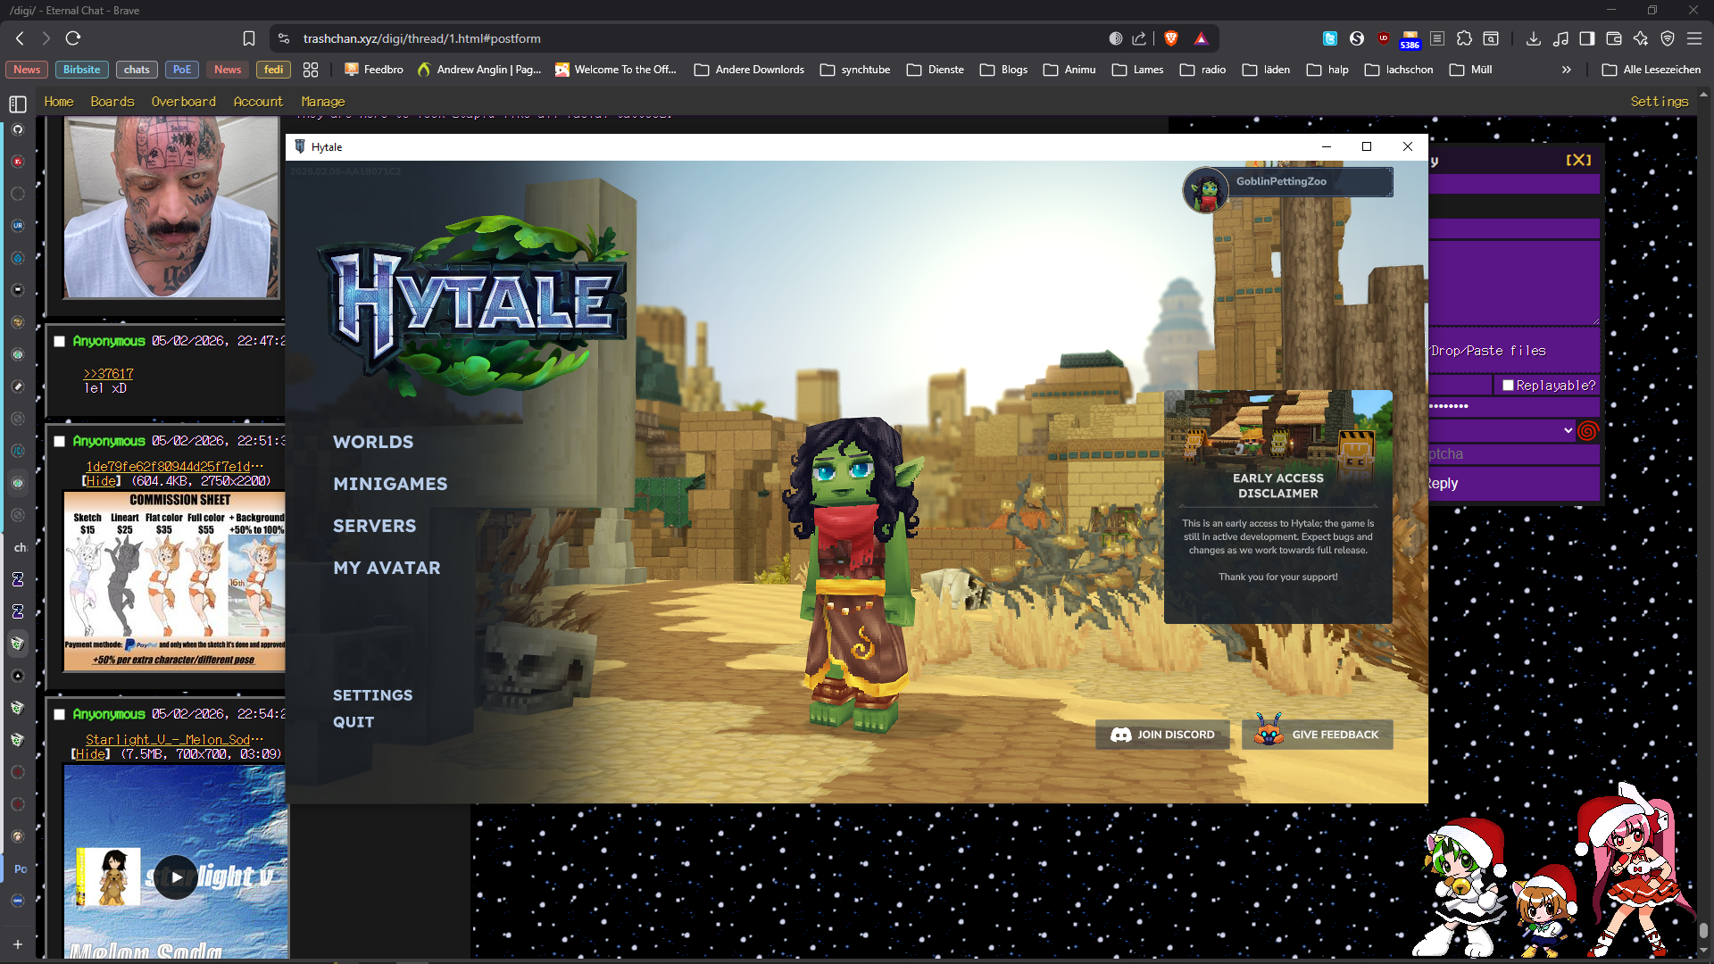Click the Brave VPN shield icon
Image resolution: width=1714 pixels, height=964 pixels.
tap(1667, 38)
